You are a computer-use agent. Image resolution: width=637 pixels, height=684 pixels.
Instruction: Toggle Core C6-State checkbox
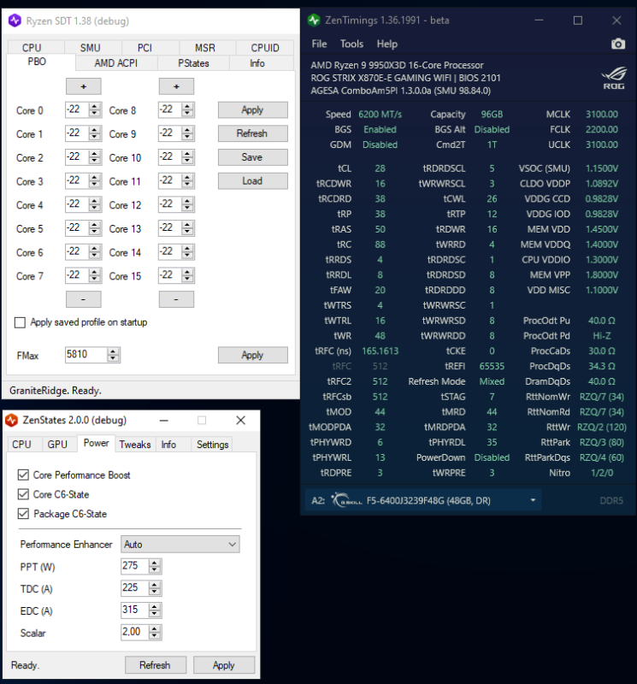[x=24, y=494]
